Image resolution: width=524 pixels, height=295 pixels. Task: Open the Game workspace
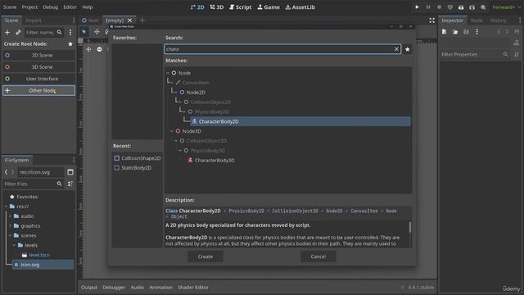point(269,7)
